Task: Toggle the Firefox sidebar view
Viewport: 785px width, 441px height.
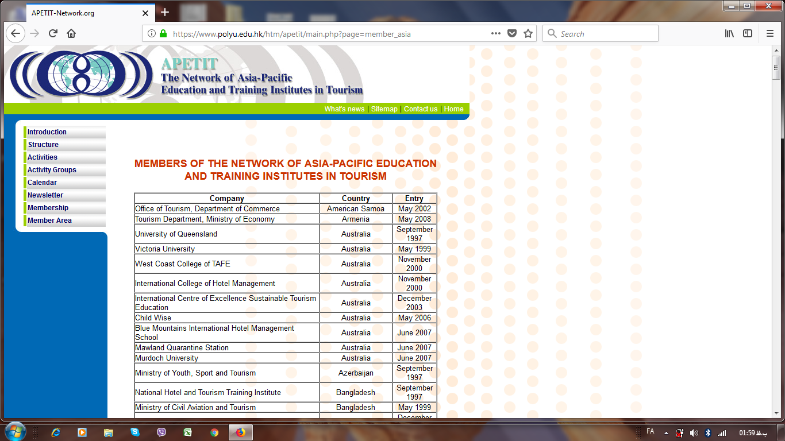Action: coord(748,33)
